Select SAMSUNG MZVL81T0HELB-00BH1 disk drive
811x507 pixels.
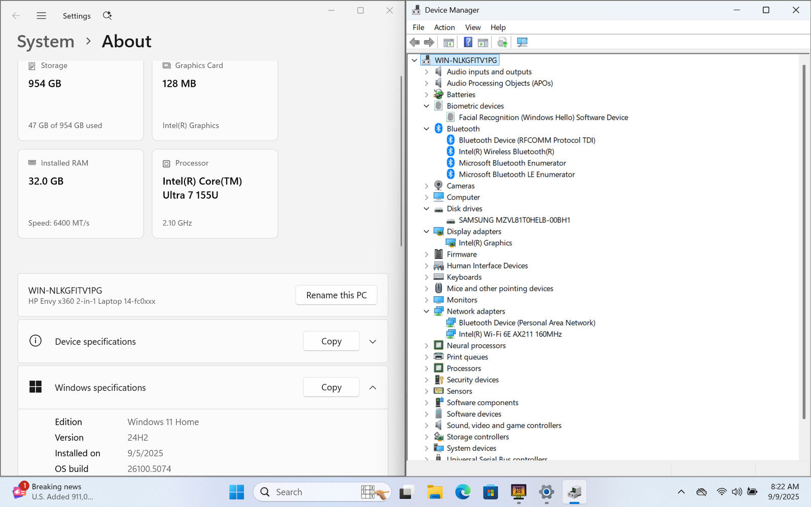coord(514,220)
